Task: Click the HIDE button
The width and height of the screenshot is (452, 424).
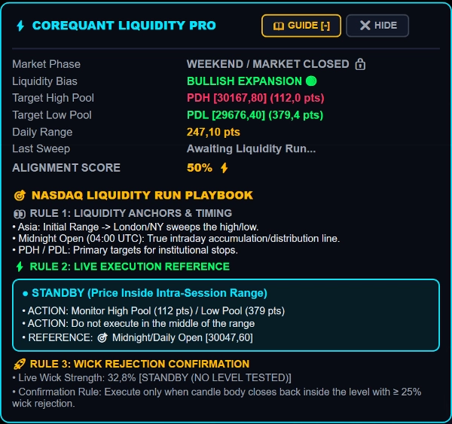Action: point(377,26)
